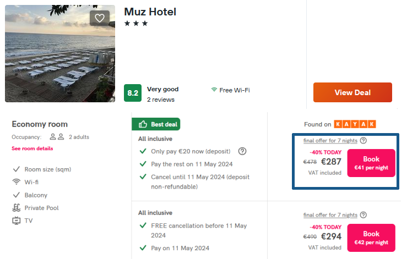Click help icon beside deposit text
407x259 pixels.
point(242,151)
